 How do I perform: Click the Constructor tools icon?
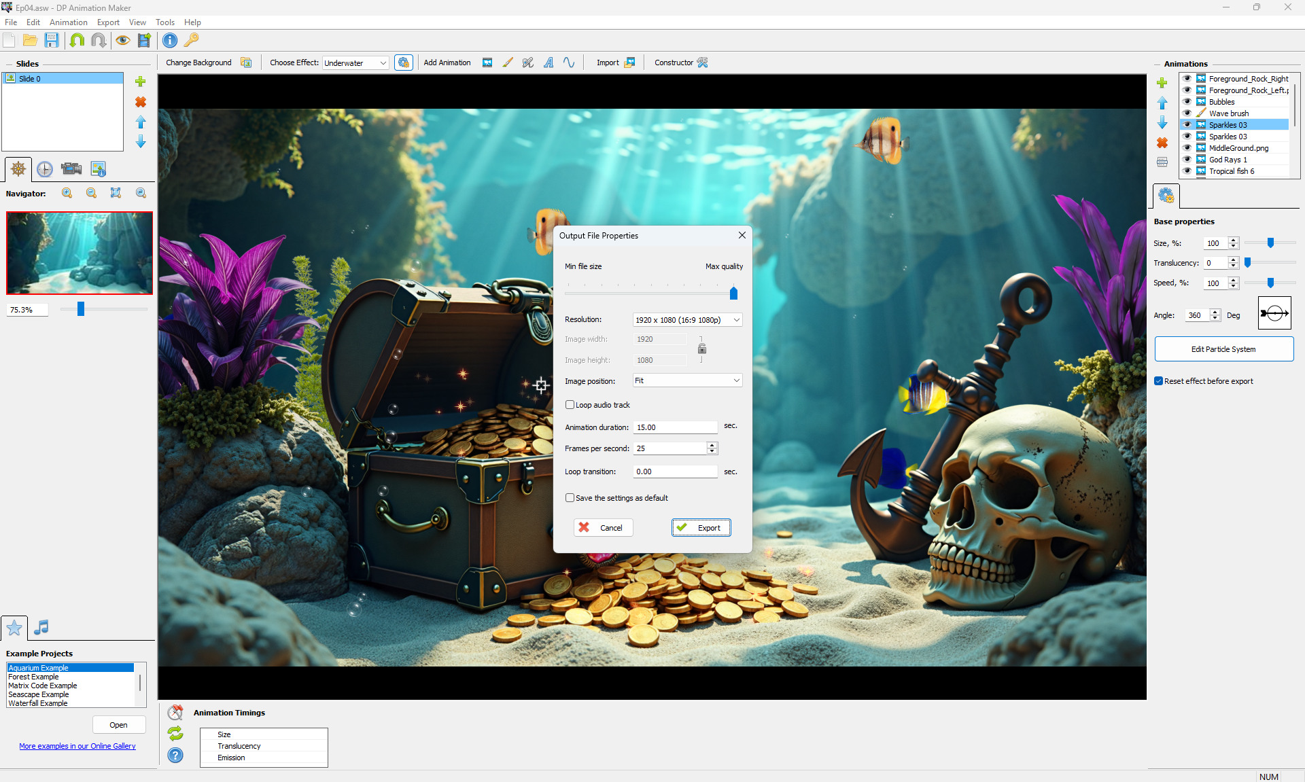click(703, 63)
